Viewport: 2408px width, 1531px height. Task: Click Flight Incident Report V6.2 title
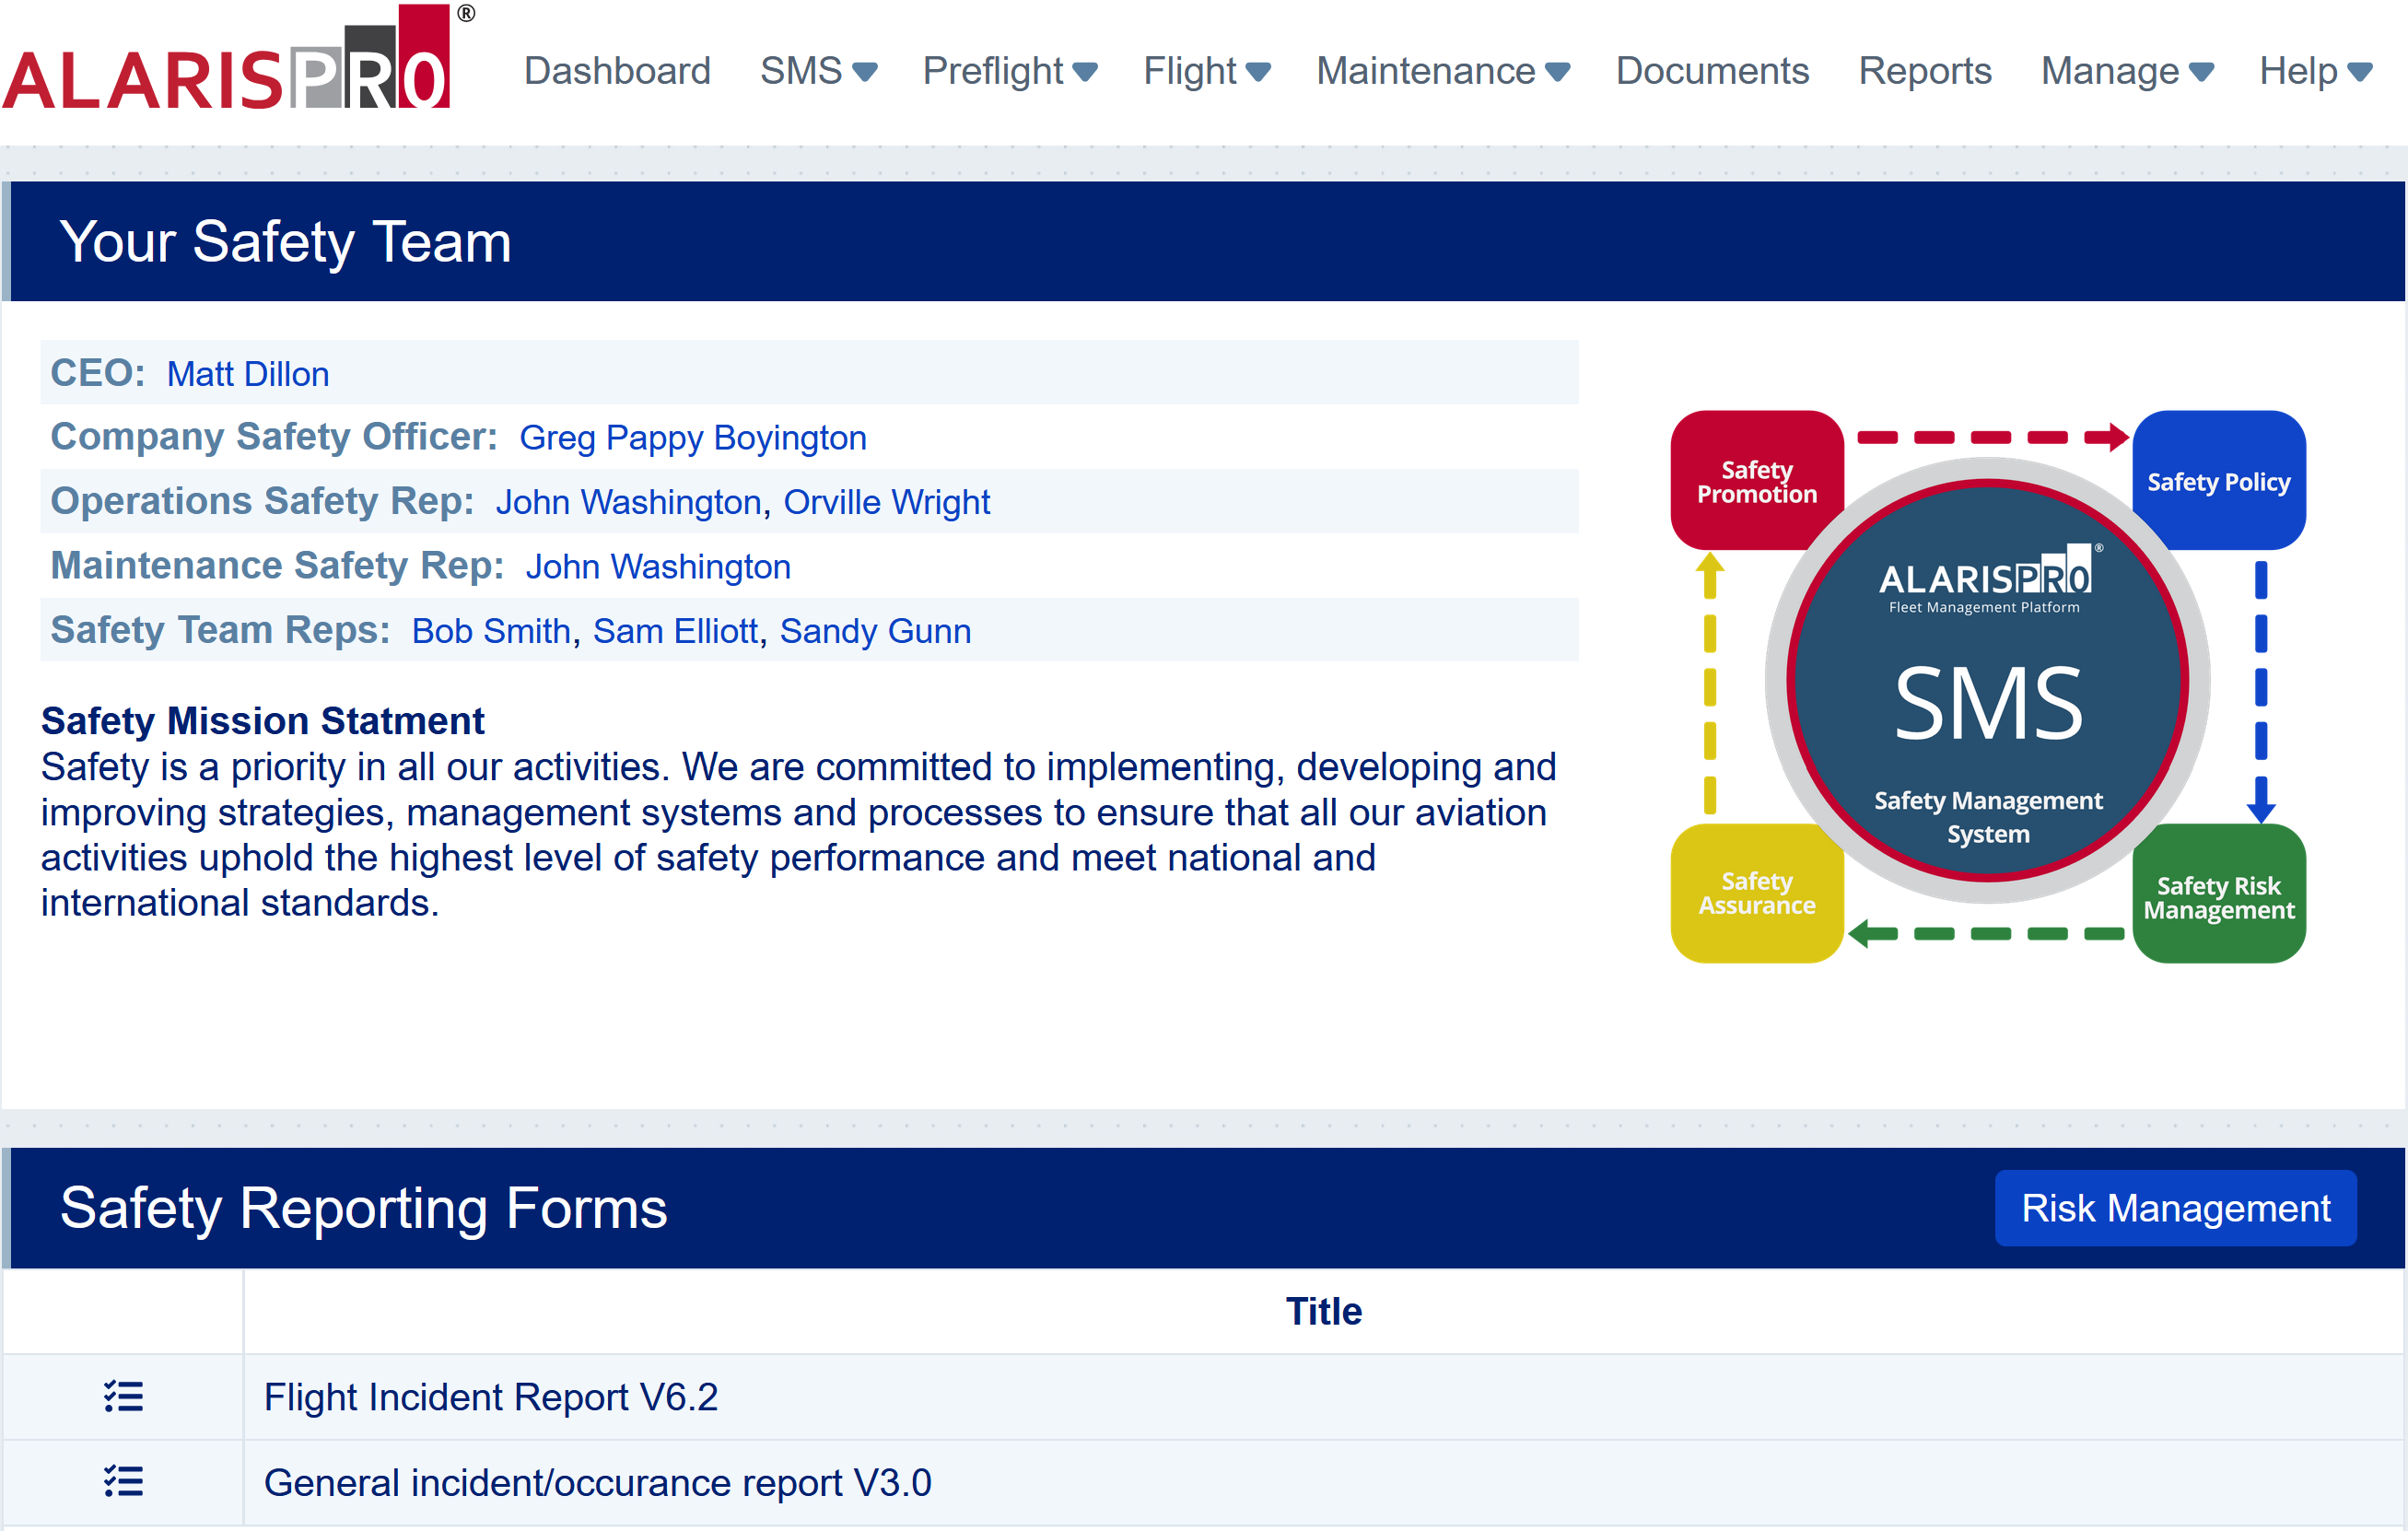coord(491,1397)
